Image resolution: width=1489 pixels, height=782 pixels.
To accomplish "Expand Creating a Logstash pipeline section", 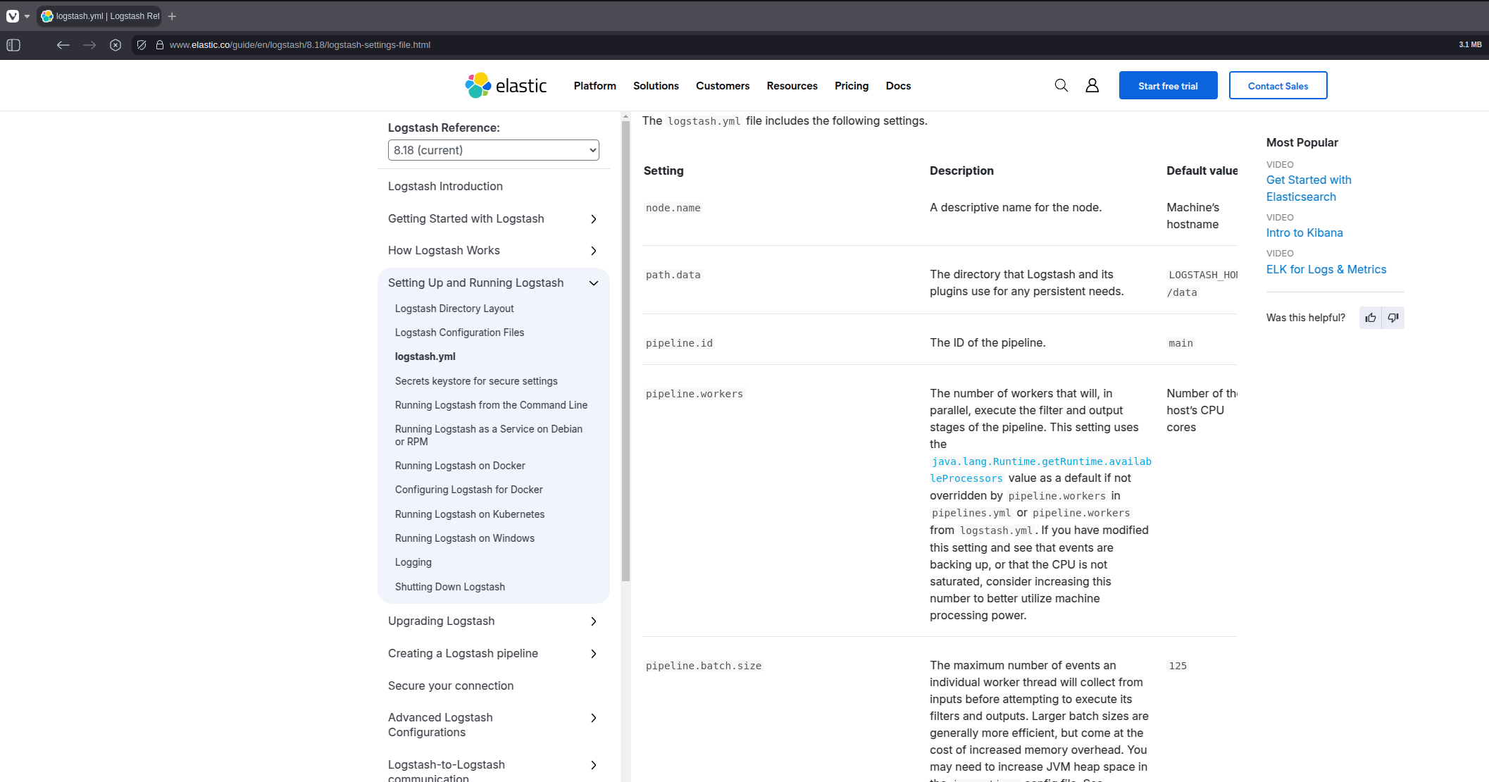I will point(593,654).
